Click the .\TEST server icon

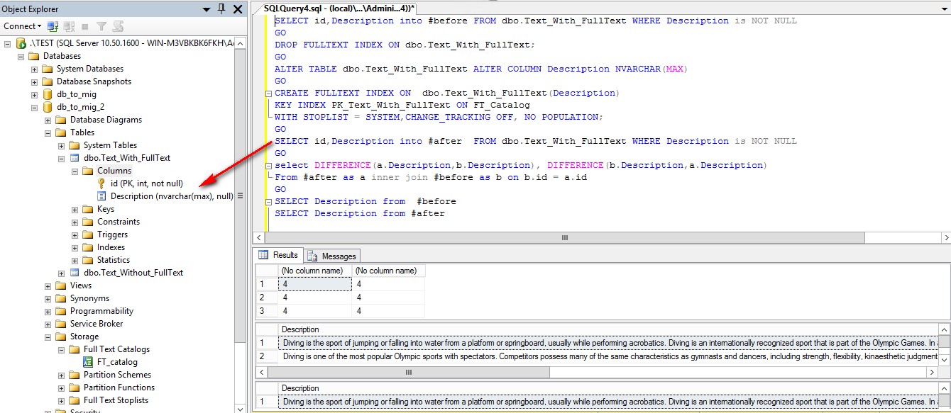click(21, 43)
